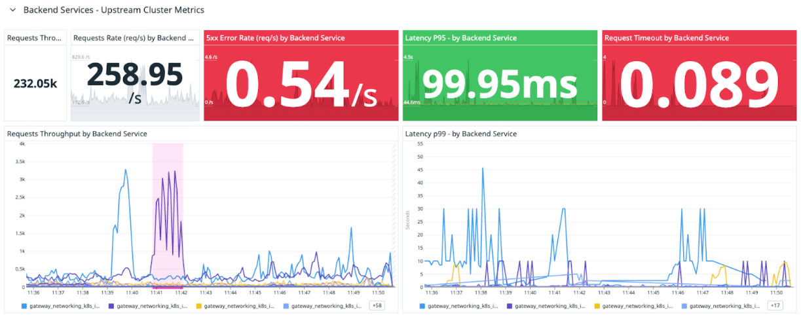The width and height of the screenshot is (801, 321).
Task: Click Latency p99 - by Backend Service chart title
Action: tap(461, 134)
